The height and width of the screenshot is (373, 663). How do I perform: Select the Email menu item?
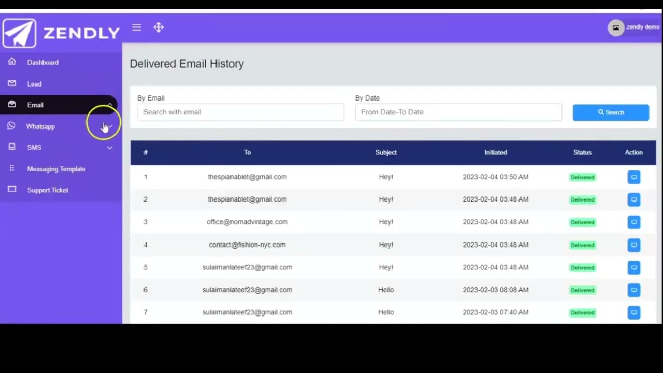[x=35, y=105]
